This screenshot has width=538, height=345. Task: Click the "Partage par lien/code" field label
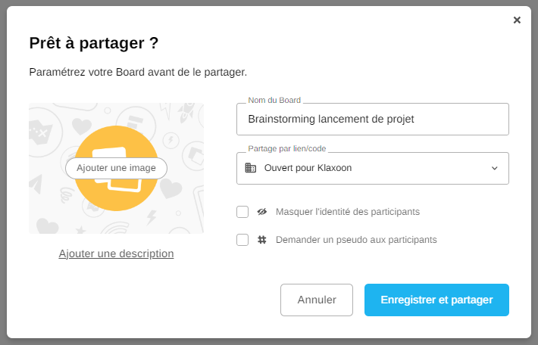click(287, 148)
